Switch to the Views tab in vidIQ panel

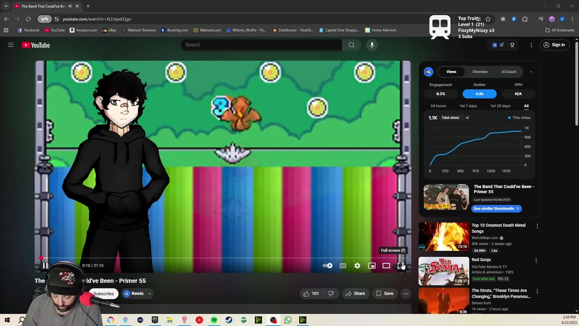click(x=451, y=72)
